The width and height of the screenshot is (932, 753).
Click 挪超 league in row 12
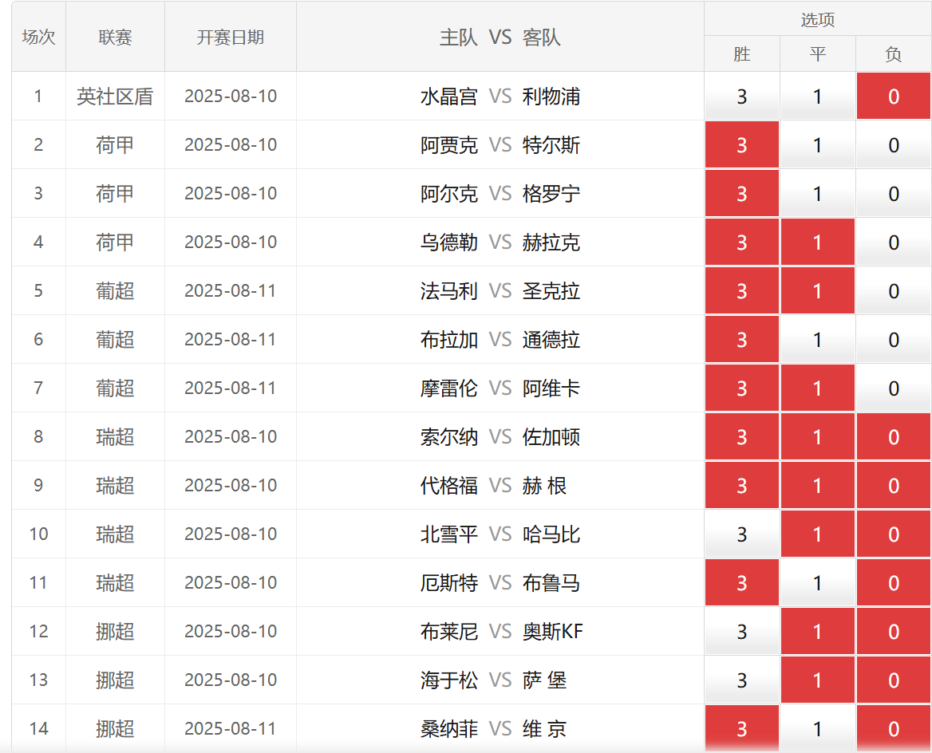[x=116, y=632]
